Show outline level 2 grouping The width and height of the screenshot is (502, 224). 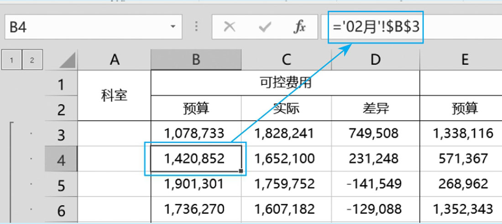tap(32, 60)
